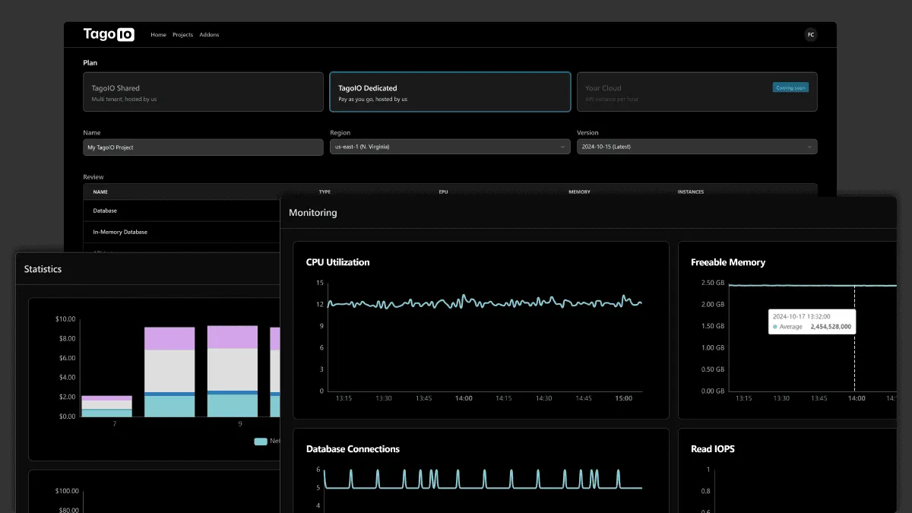Open the FC user avatar menu

[x=811, y=35]
